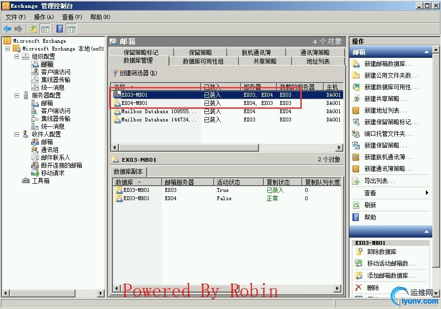441x309 pixels.
Task: Toggle the console tree toolbar icon
Action: coord(45,29)
